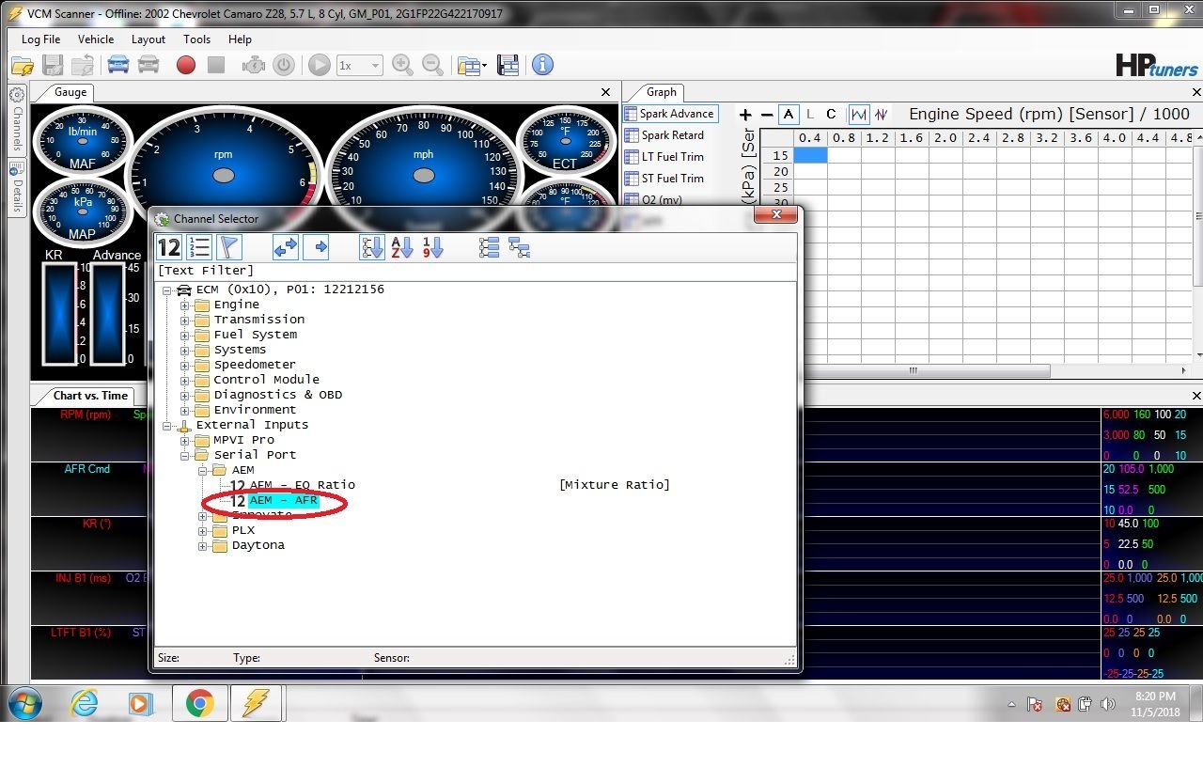Toggle the line chart icon in Graph toolbar
Image resolution: width=1203 pixels, height=767 pixels.
pos(859,115)
